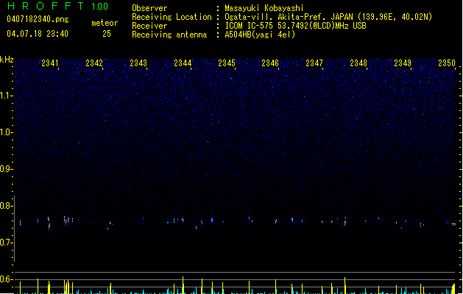Click the date stamp 04.07.18 23:40

click(38, 34)
